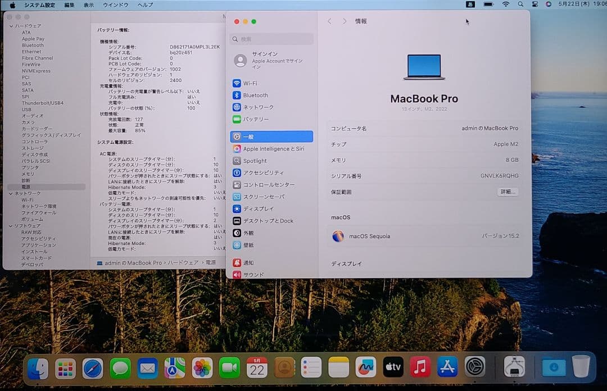607x391 pixels.
Task: Open ディスプレイ settings
Action: [x=256, y=208]
